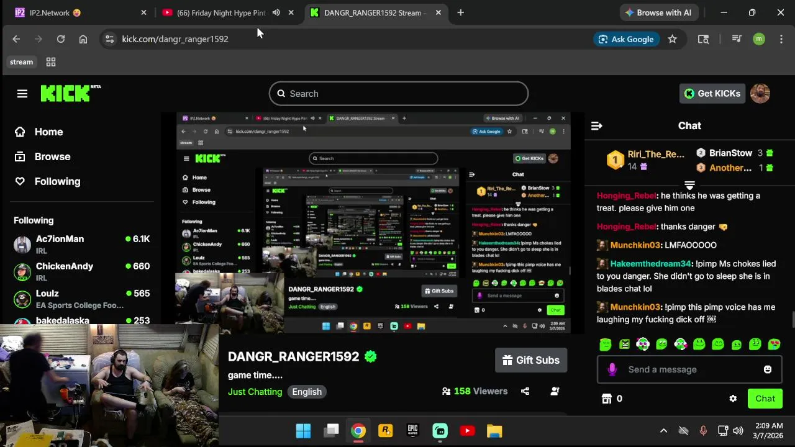795x447 pixels.
Task: Expand the gift leaderboard handle
Action: pyautogui.click(x=689, y=186)
